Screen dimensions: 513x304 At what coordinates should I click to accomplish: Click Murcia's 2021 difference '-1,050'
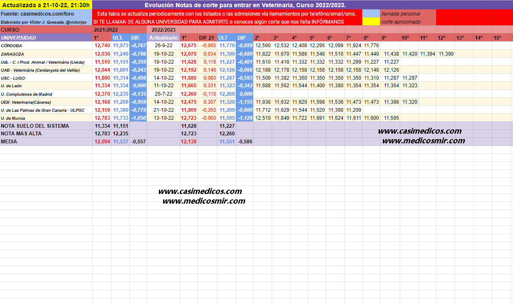coord(138,118)
